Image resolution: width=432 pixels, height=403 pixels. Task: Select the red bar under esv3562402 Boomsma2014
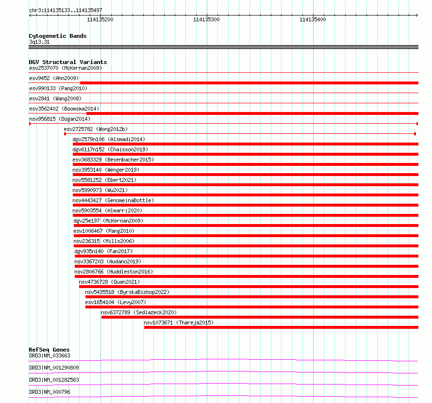[x=252, y=113]
